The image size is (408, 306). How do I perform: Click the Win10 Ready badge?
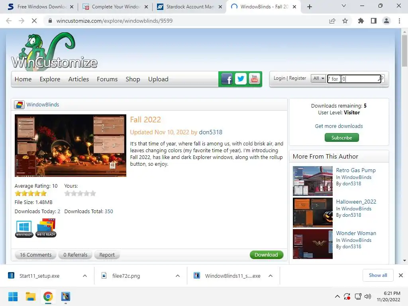(24, 229)
